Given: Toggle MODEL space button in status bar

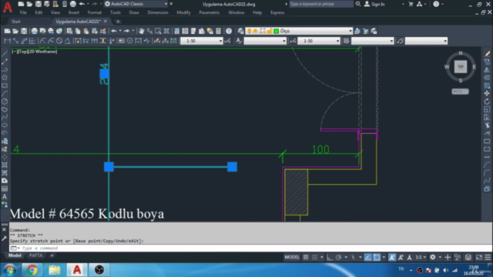Looking at the screenshot, I should tap(292, 257).
